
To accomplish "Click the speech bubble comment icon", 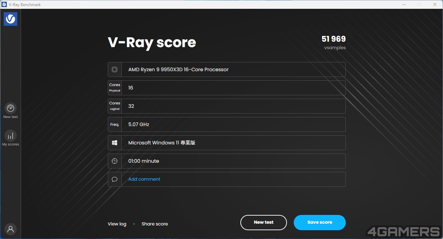I will [115, 179].
